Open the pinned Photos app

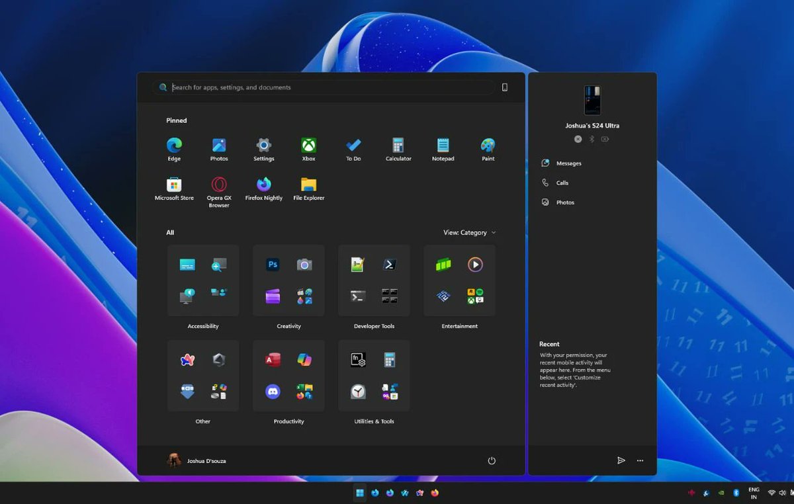point(219,149)
